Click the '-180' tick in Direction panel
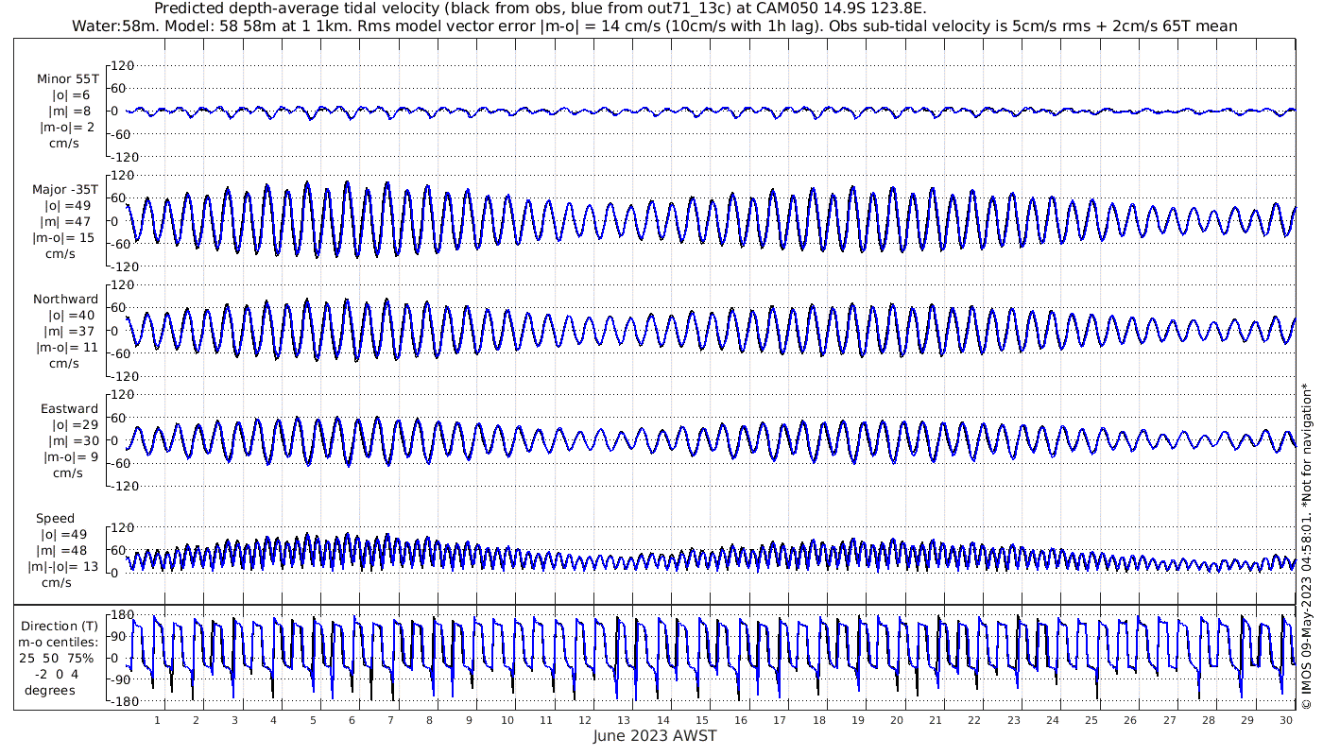 [118, 701]
